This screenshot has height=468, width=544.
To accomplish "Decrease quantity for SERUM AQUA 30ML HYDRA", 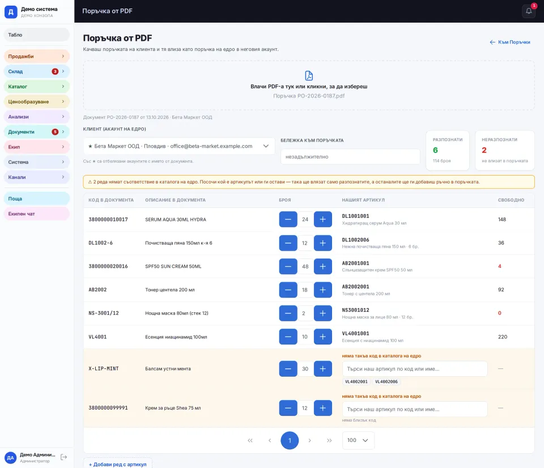I will pos(288,219).
